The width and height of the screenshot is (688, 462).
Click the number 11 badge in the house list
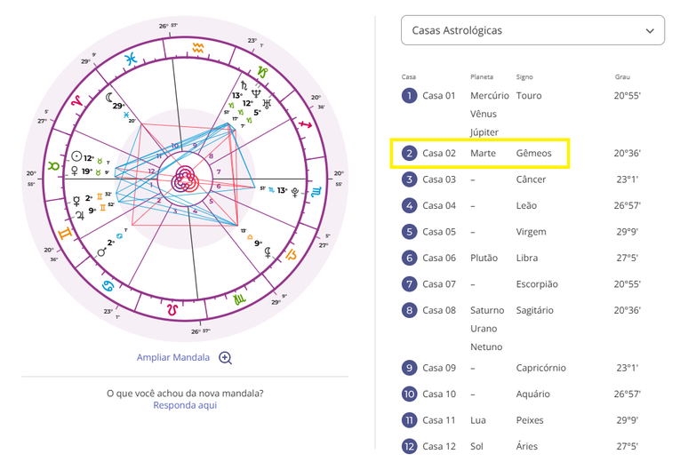point(409,420)
